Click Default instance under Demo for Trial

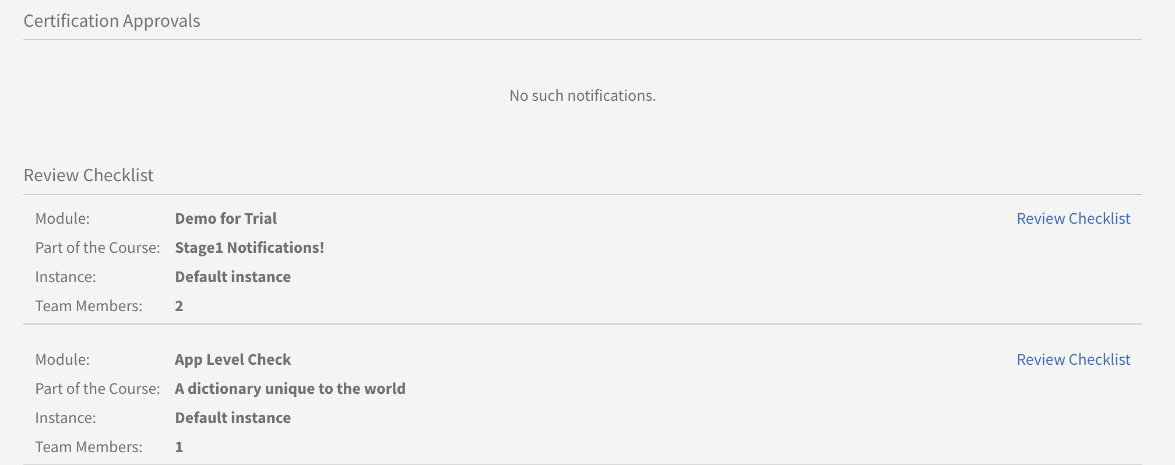pyautogui.click(x=233, y=277)
